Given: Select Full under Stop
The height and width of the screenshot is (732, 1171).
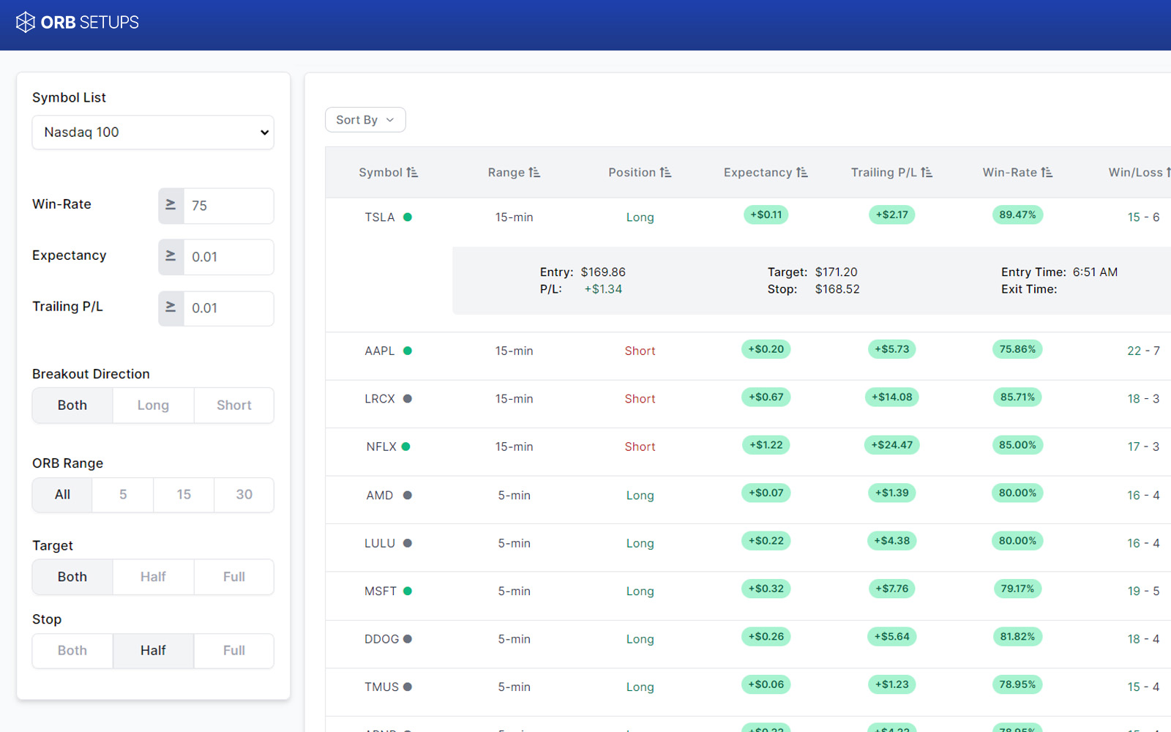Looking at the screenshot, I should click(x=234, y=651).
